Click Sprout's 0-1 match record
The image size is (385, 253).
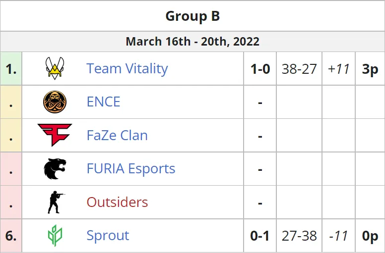(260, 236)
